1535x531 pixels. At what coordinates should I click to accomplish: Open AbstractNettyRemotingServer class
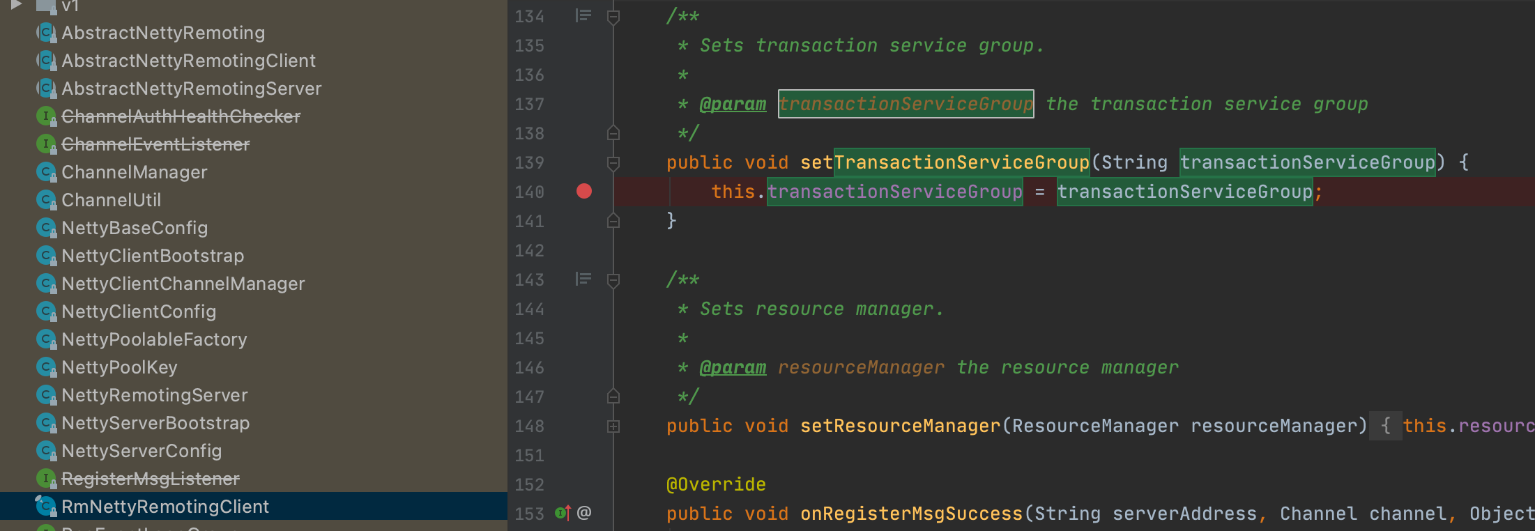pyautogui.click(x=192, y=88)
